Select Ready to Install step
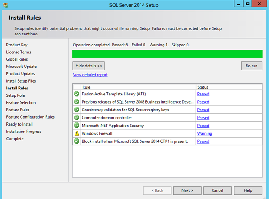The height and width of the screenshot is (199, 269). pyautogui.click(x=19, y=124)
